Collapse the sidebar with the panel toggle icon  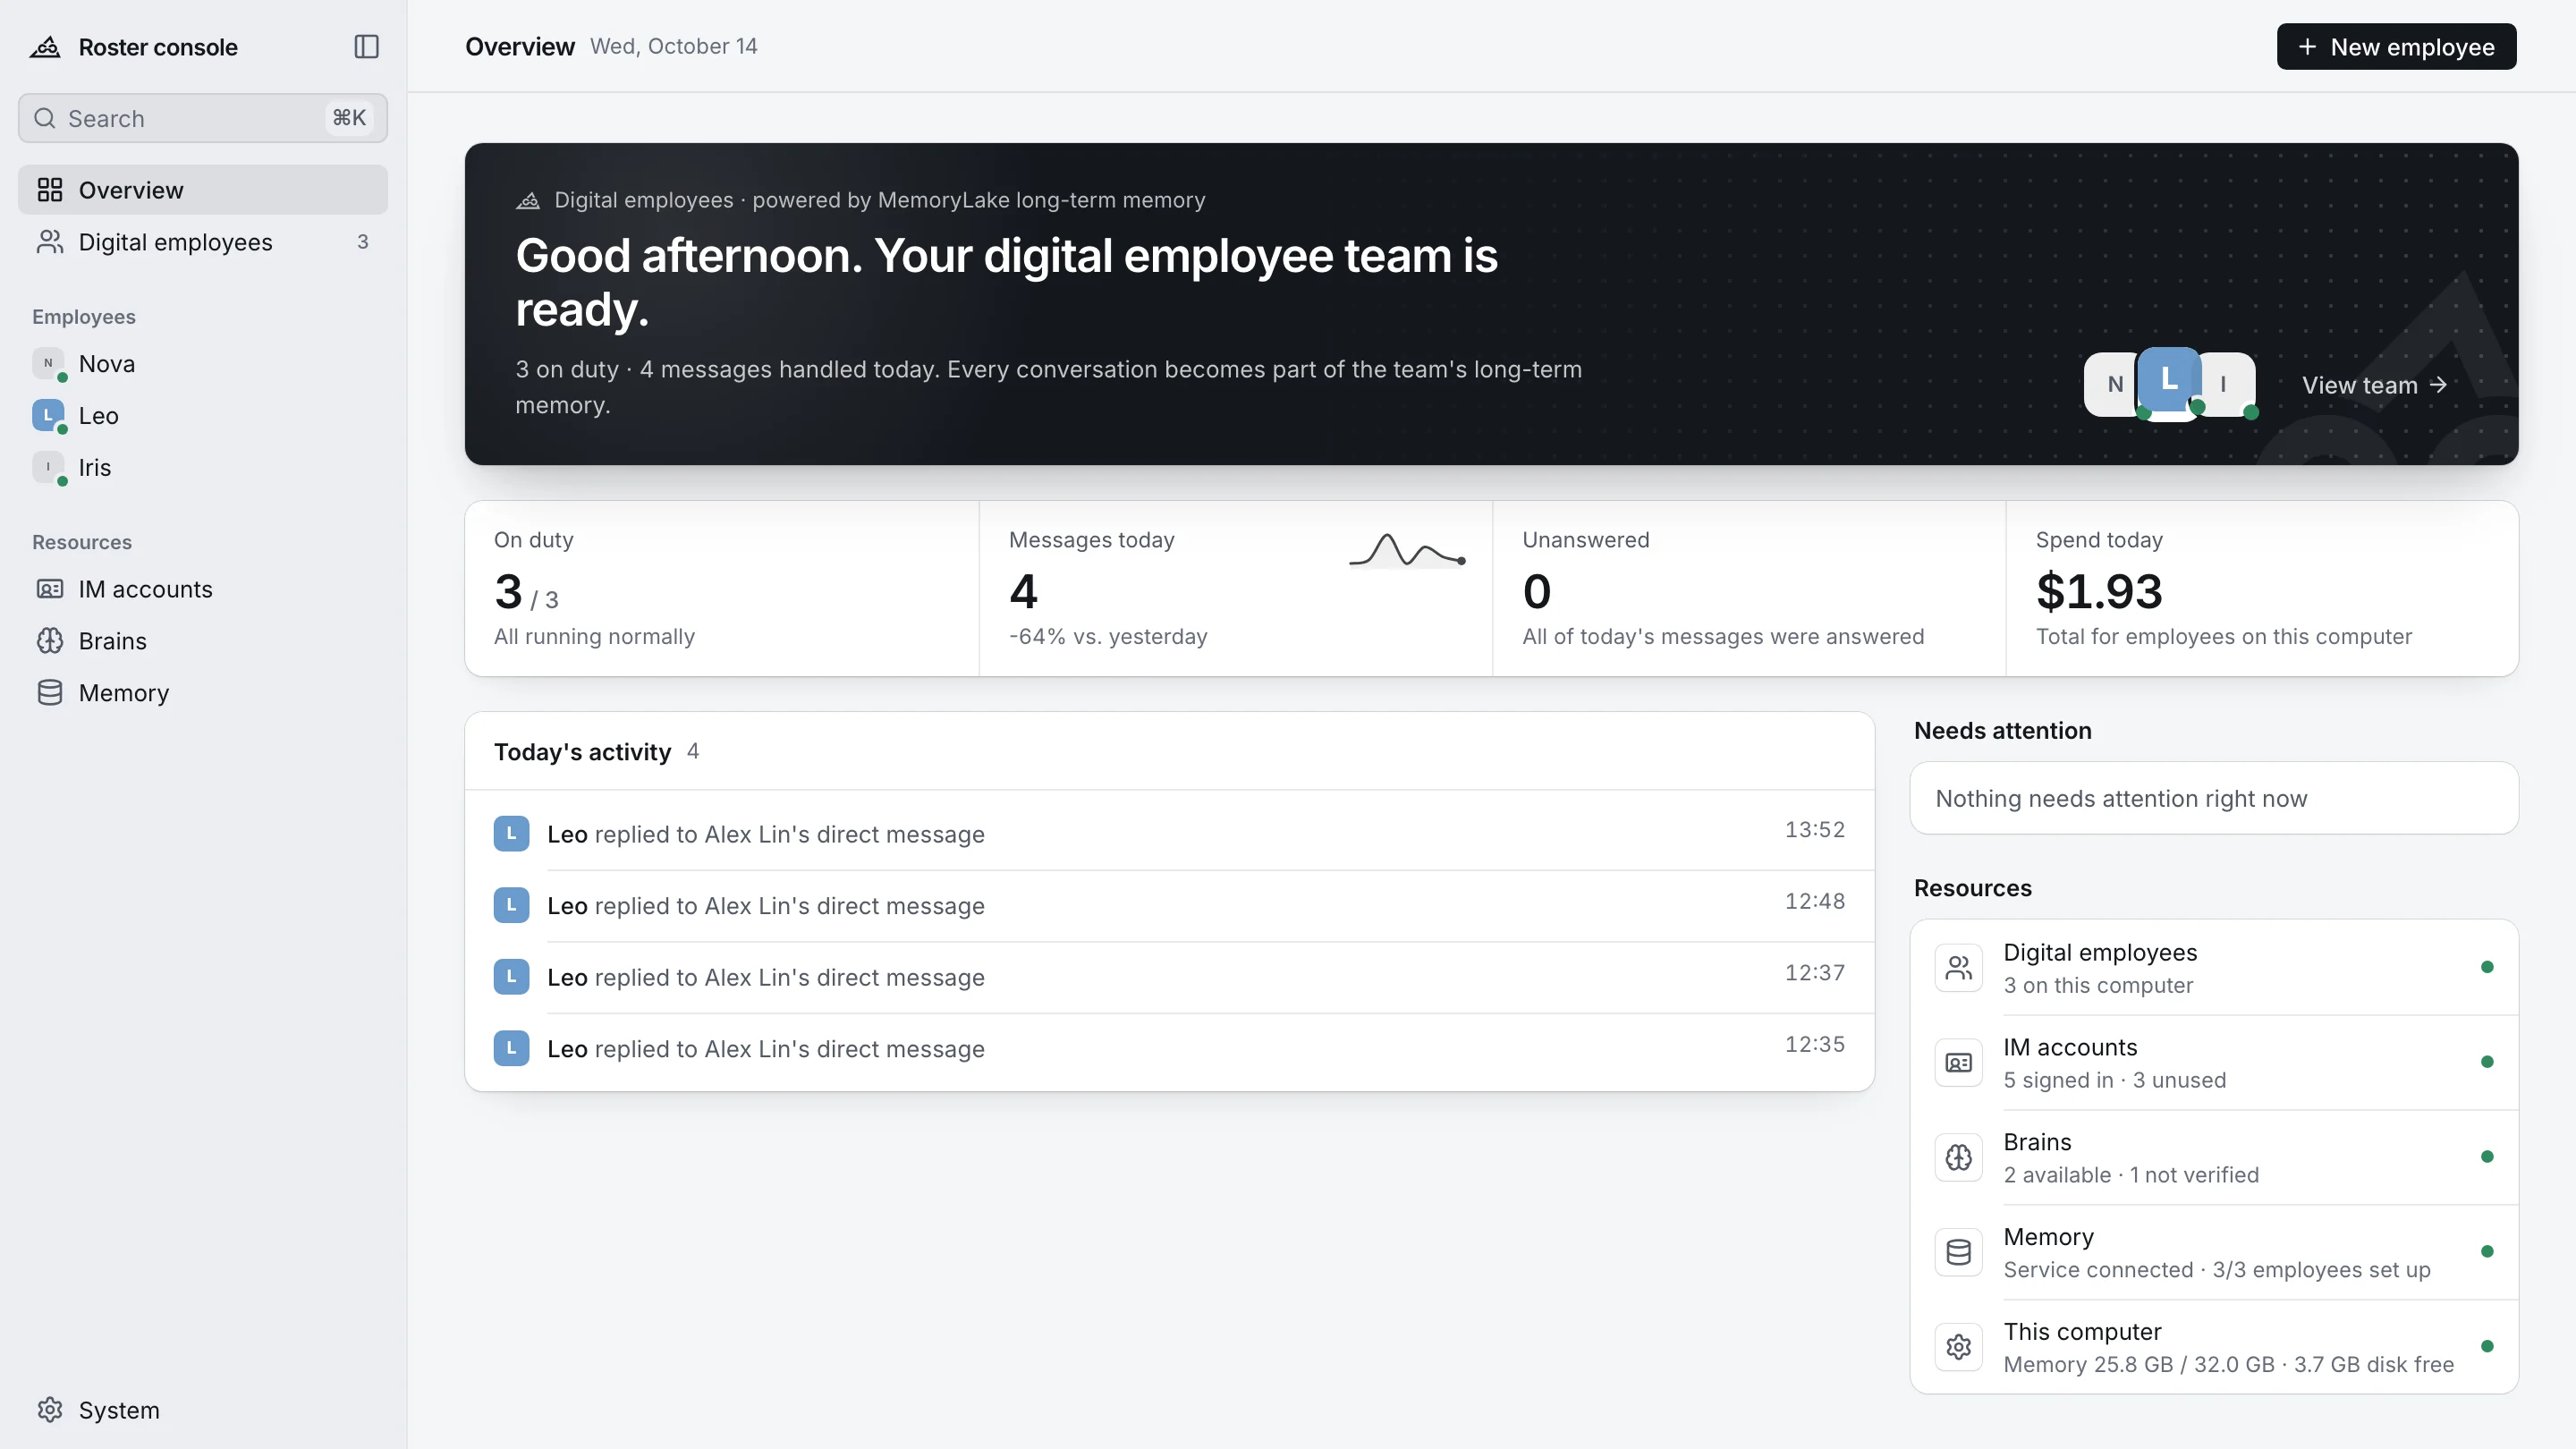tap(366, 47)
